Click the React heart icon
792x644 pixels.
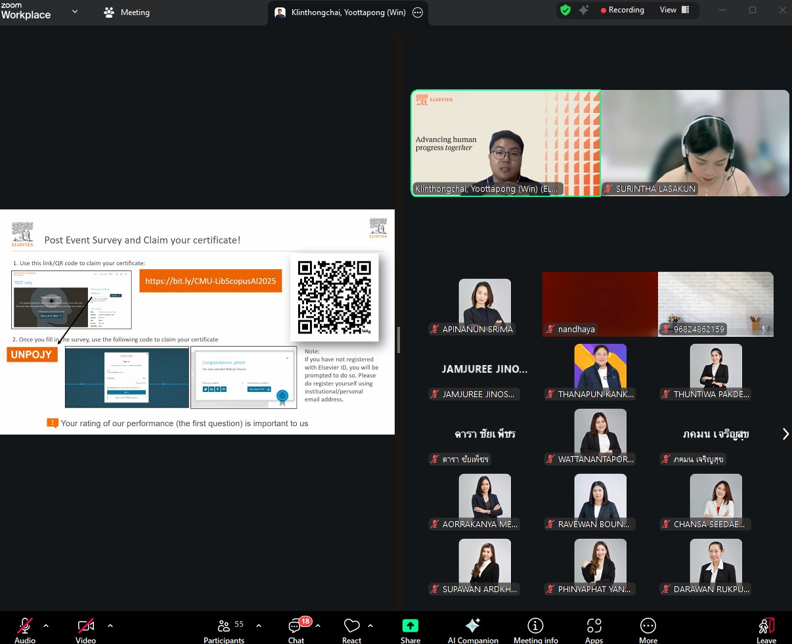coord(351,630)
